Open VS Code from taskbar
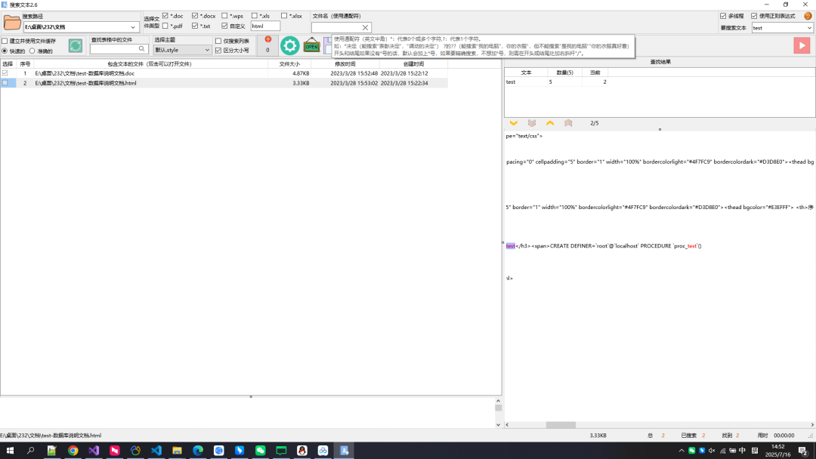Image resolution: width=816 pixels, height=459 pixels. [x=156, y=451]
